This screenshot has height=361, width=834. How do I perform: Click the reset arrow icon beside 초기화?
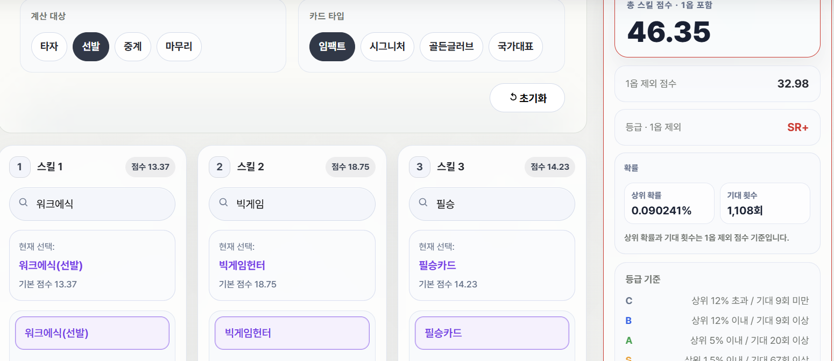coord(513,97)
